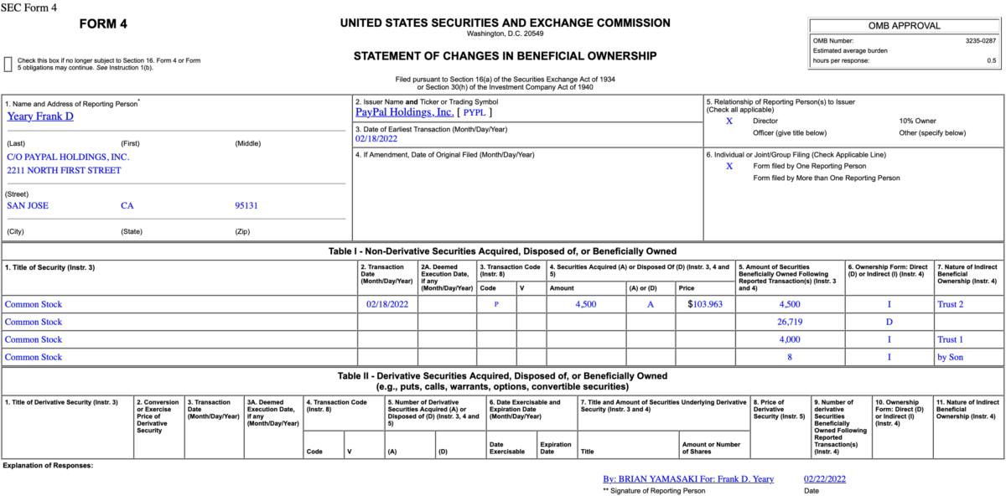Select the '2211 NORTH FIRST STREET' address line

64,170
